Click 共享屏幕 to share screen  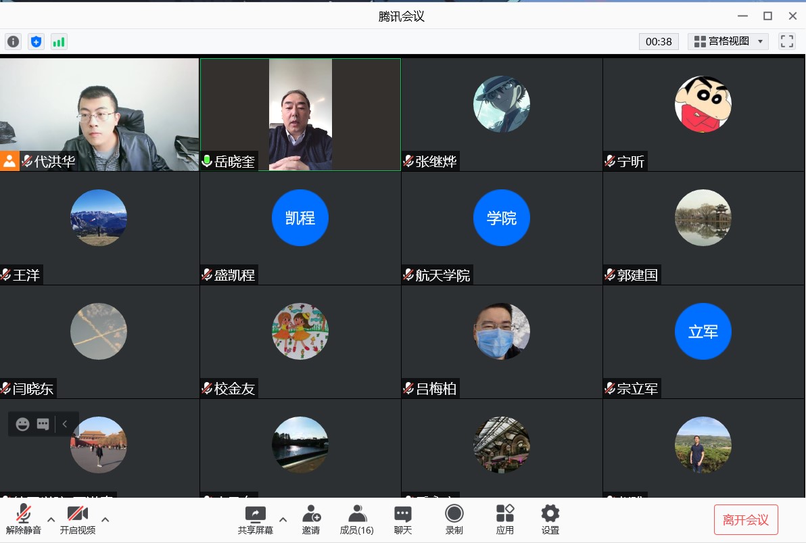coord(256,519)
